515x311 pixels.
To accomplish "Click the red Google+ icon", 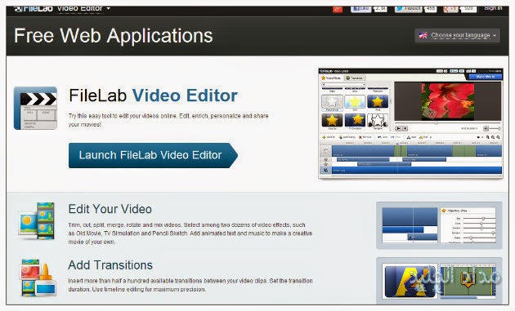I will (x=338, y=9).
